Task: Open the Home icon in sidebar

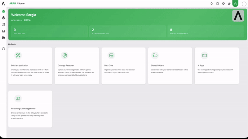Action: pos(3,11)
